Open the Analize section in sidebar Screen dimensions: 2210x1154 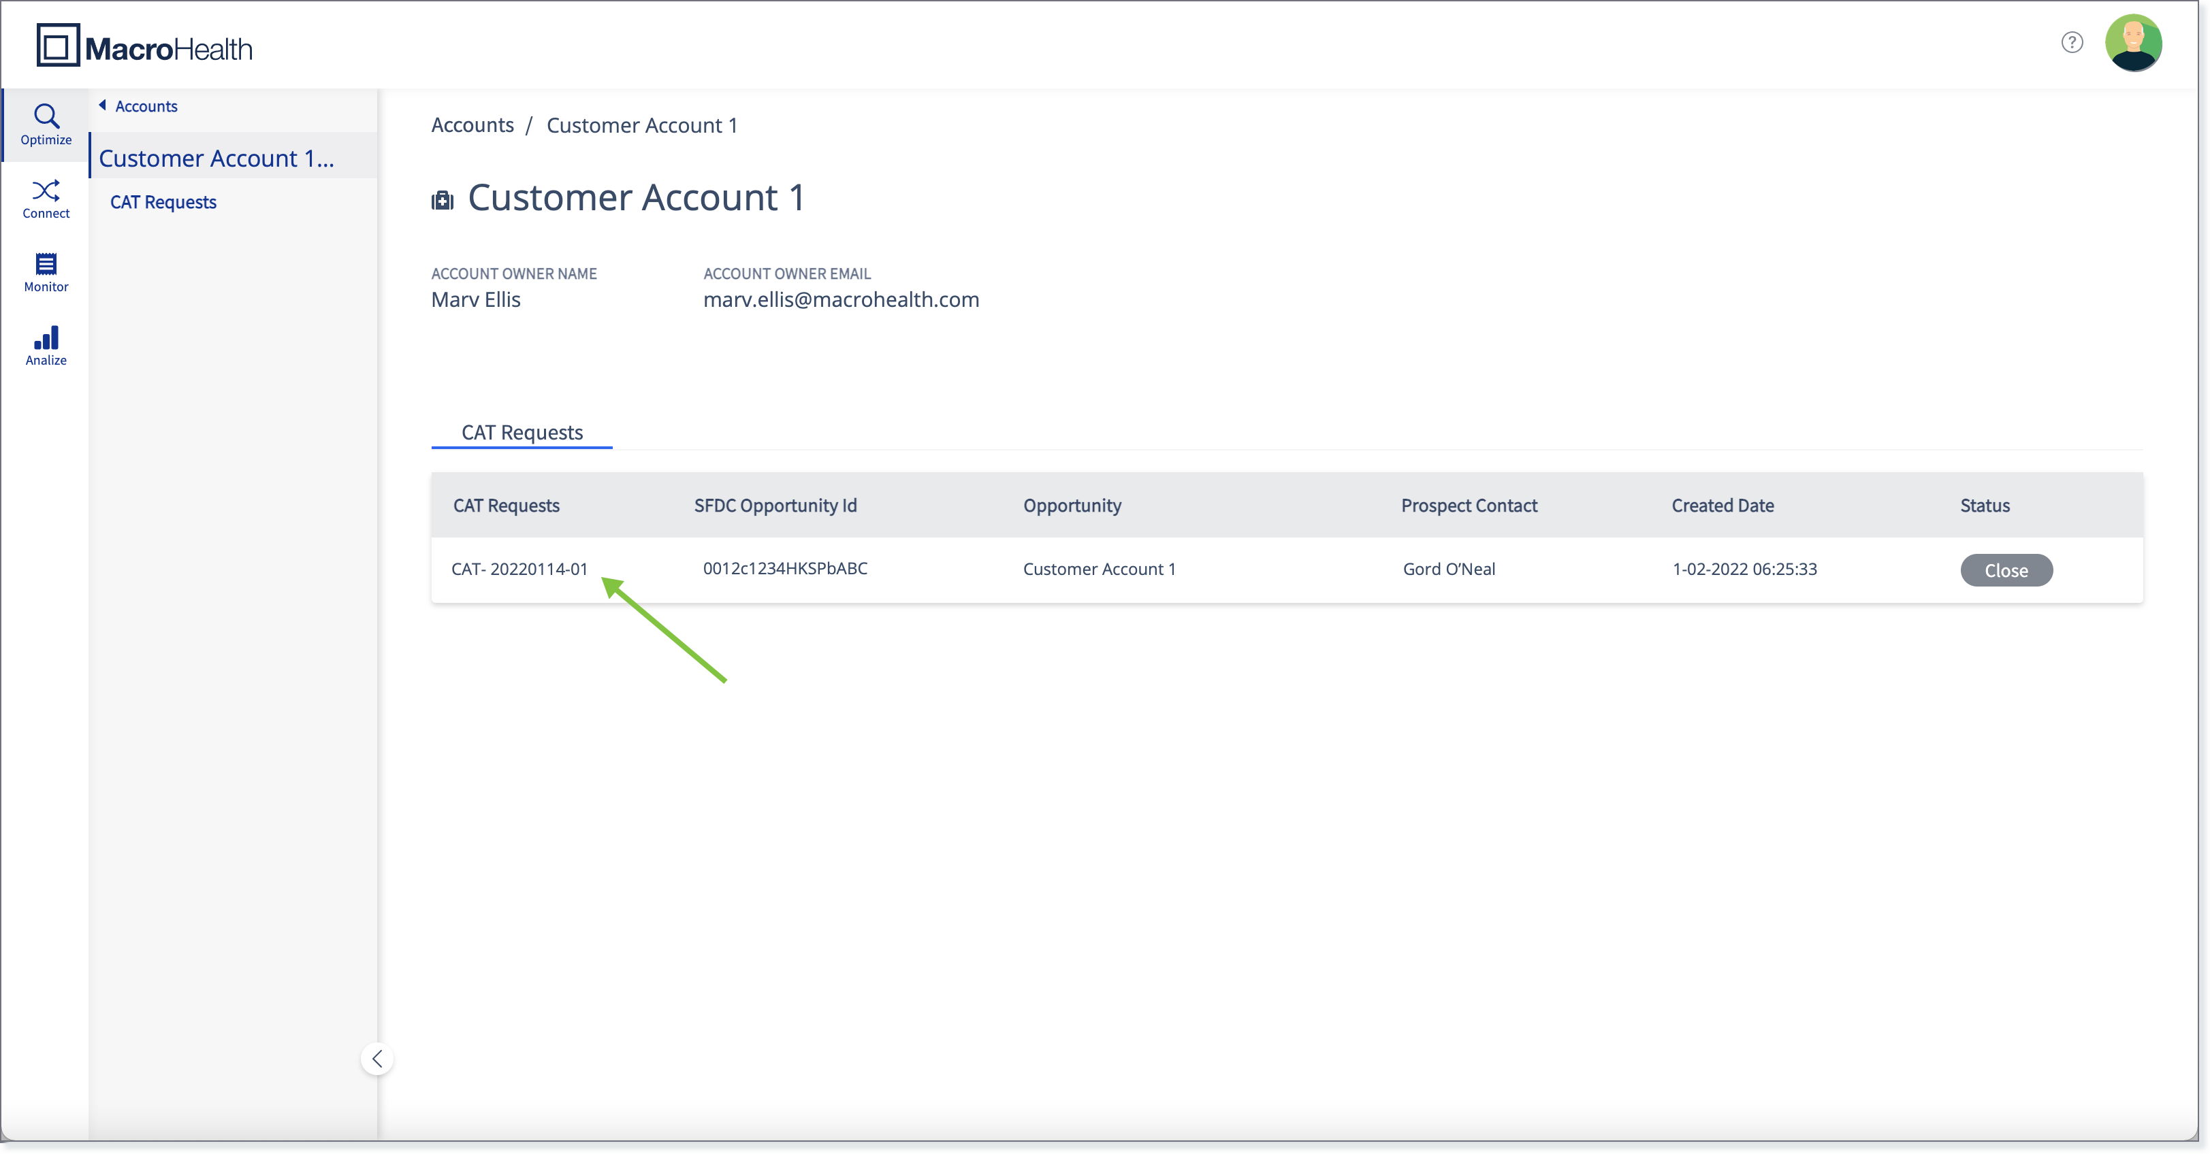click(x=46, y=346)
